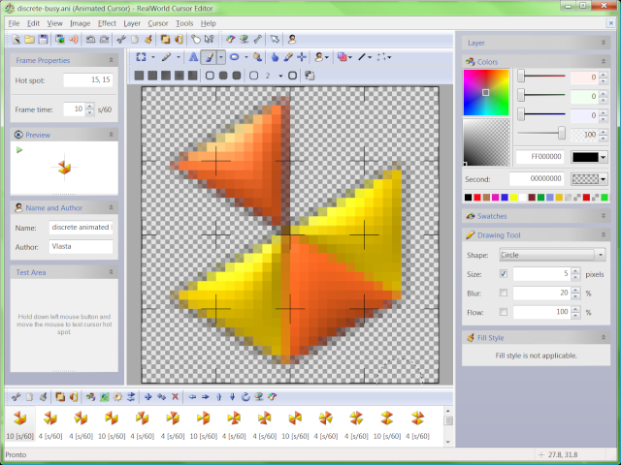
Task: Select the rectangular selection tool
Action: tap(142, 57)
